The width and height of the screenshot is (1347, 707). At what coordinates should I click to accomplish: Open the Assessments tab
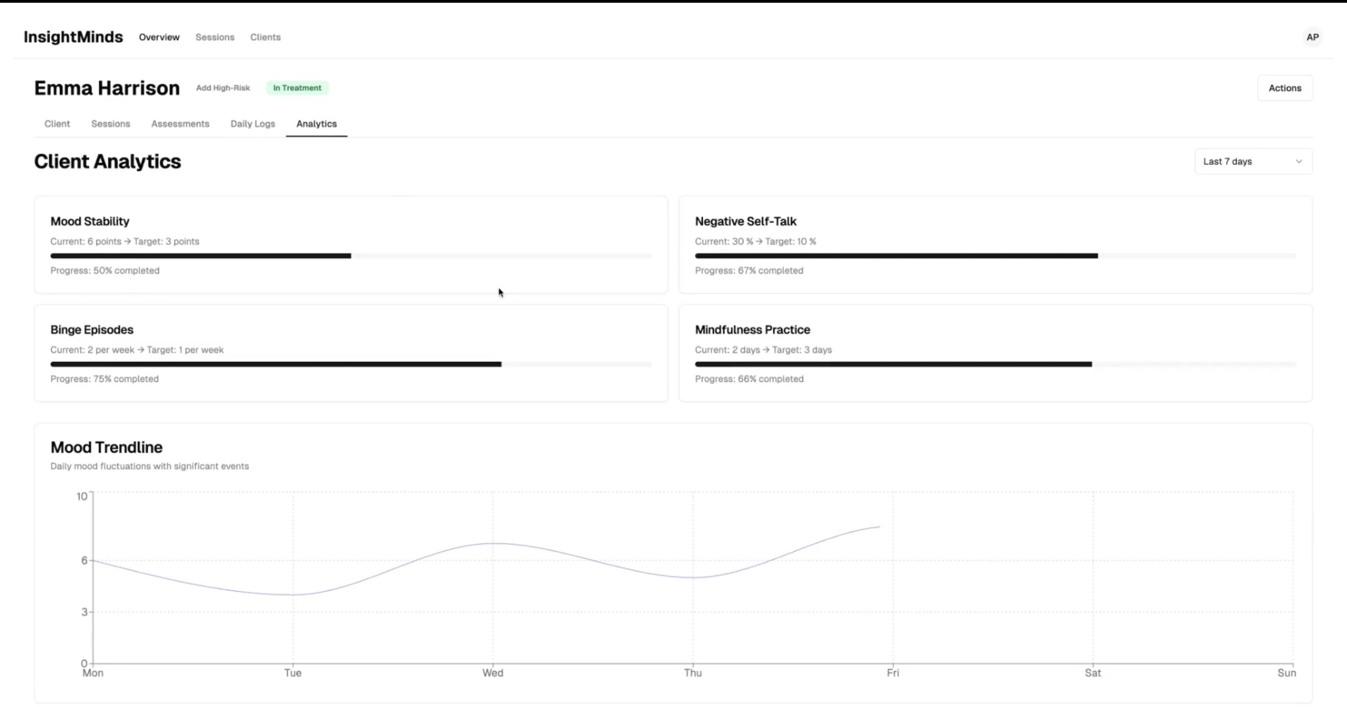point(180,124)
